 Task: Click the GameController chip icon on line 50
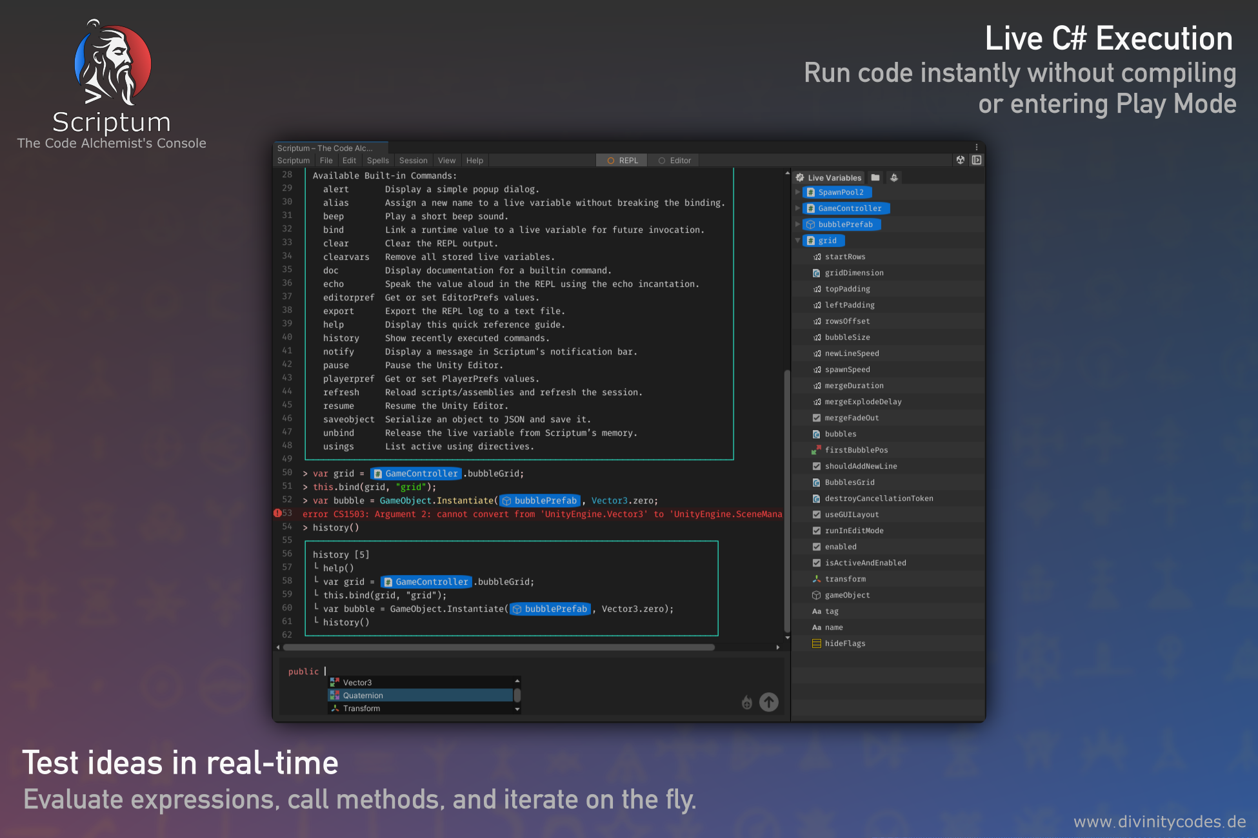tap(379, 473)
